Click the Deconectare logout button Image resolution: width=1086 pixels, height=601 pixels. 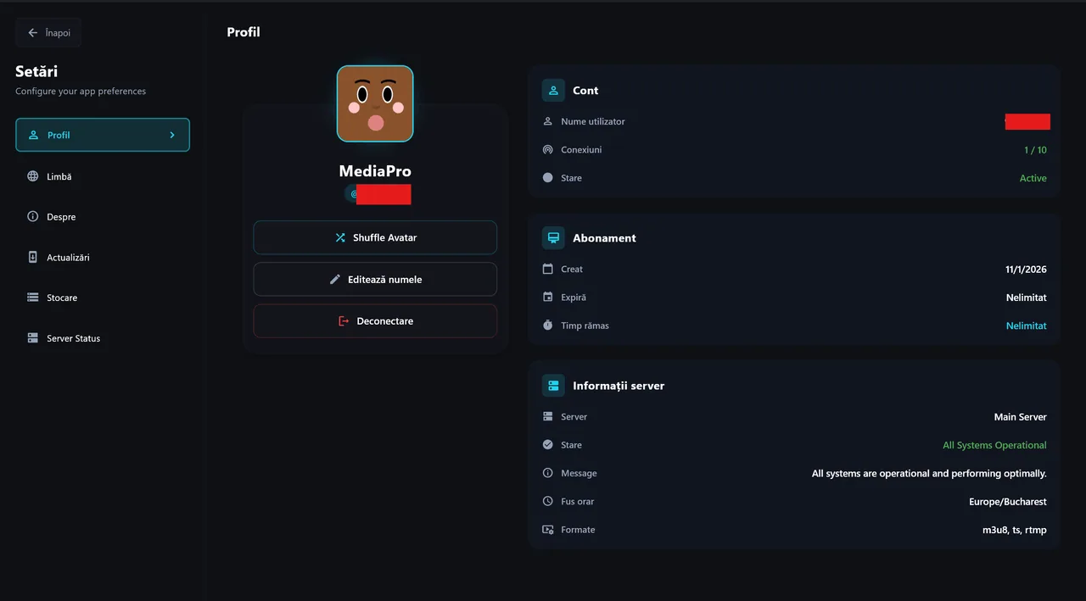[x=375, y=321]
